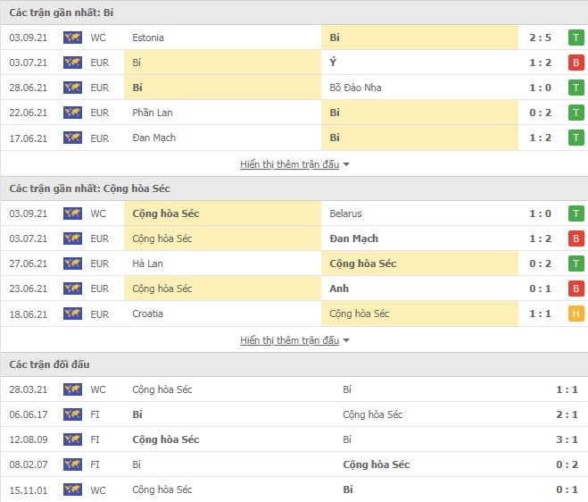This screenshot has height=502, width=588.
Task: Click the flag icon on 28.03.21 head-to-head row
Action: (x=72, y=389)
